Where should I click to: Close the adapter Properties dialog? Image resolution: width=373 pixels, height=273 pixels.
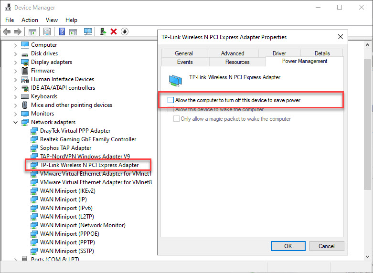pyautogui.click(x=341, y=37)
